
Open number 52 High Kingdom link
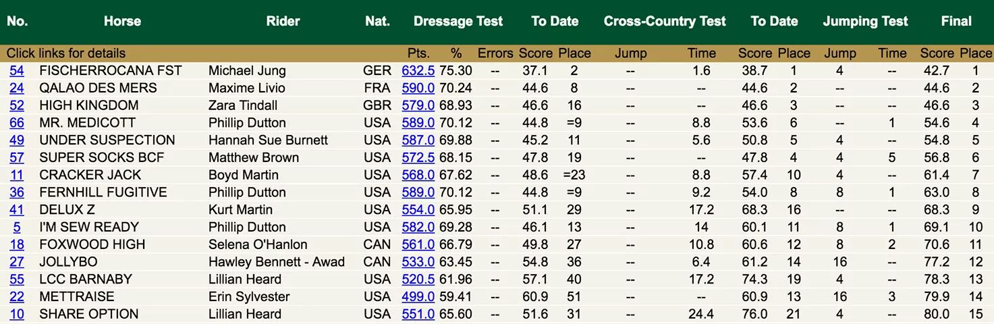(16, 106)
